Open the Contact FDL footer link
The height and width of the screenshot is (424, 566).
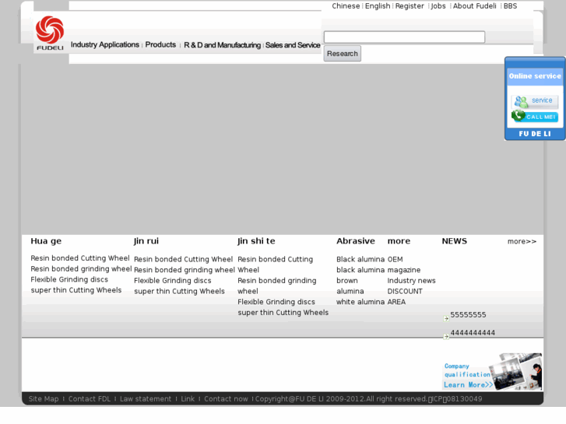pyautogui.click(x=90, y=399)
